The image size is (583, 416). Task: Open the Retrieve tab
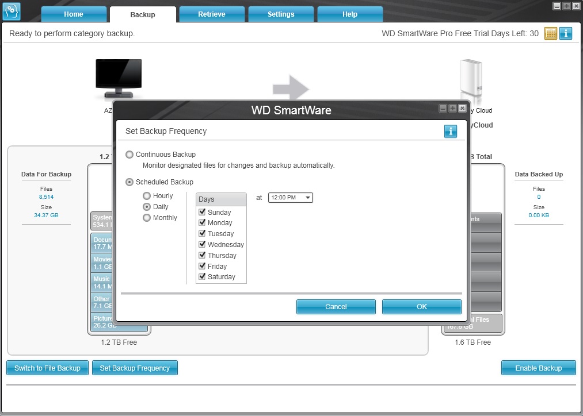point(212,14)
